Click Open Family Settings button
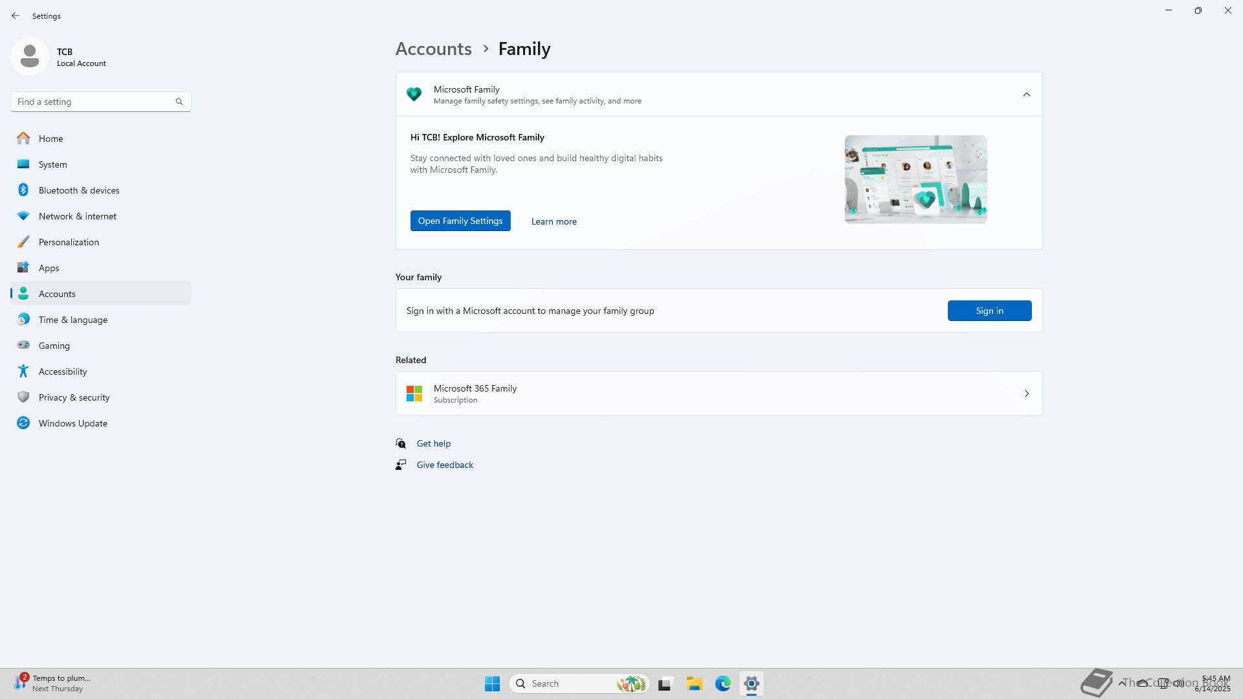 point(460,221)
